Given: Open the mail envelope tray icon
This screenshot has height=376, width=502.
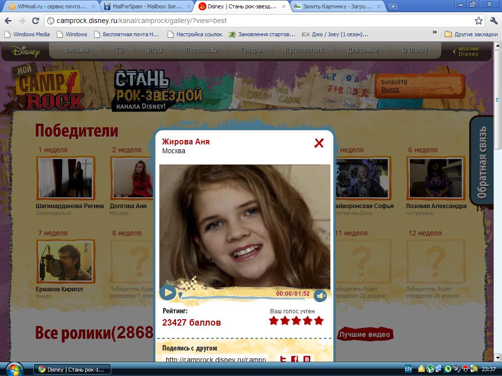Looking at the screenshot, I should (421, 369).
